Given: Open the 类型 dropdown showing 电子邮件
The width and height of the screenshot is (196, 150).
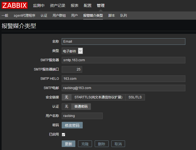Looking at the screenshot, I should 72,51.
